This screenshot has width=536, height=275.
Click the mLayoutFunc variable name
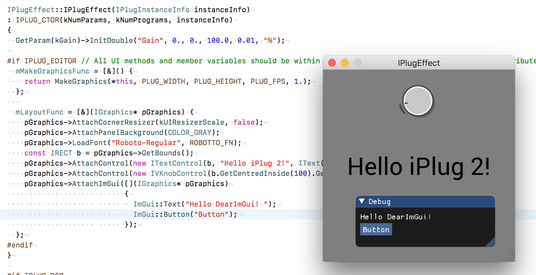click(x=39, y=112)
